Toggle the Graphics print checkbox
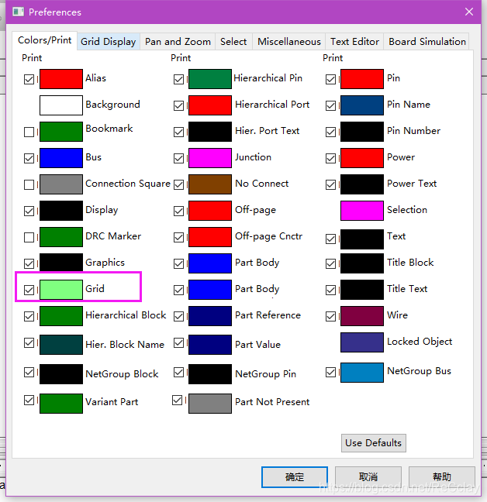Image resolution: width=487 pixels, height=502 pixels. coord(29,263)
